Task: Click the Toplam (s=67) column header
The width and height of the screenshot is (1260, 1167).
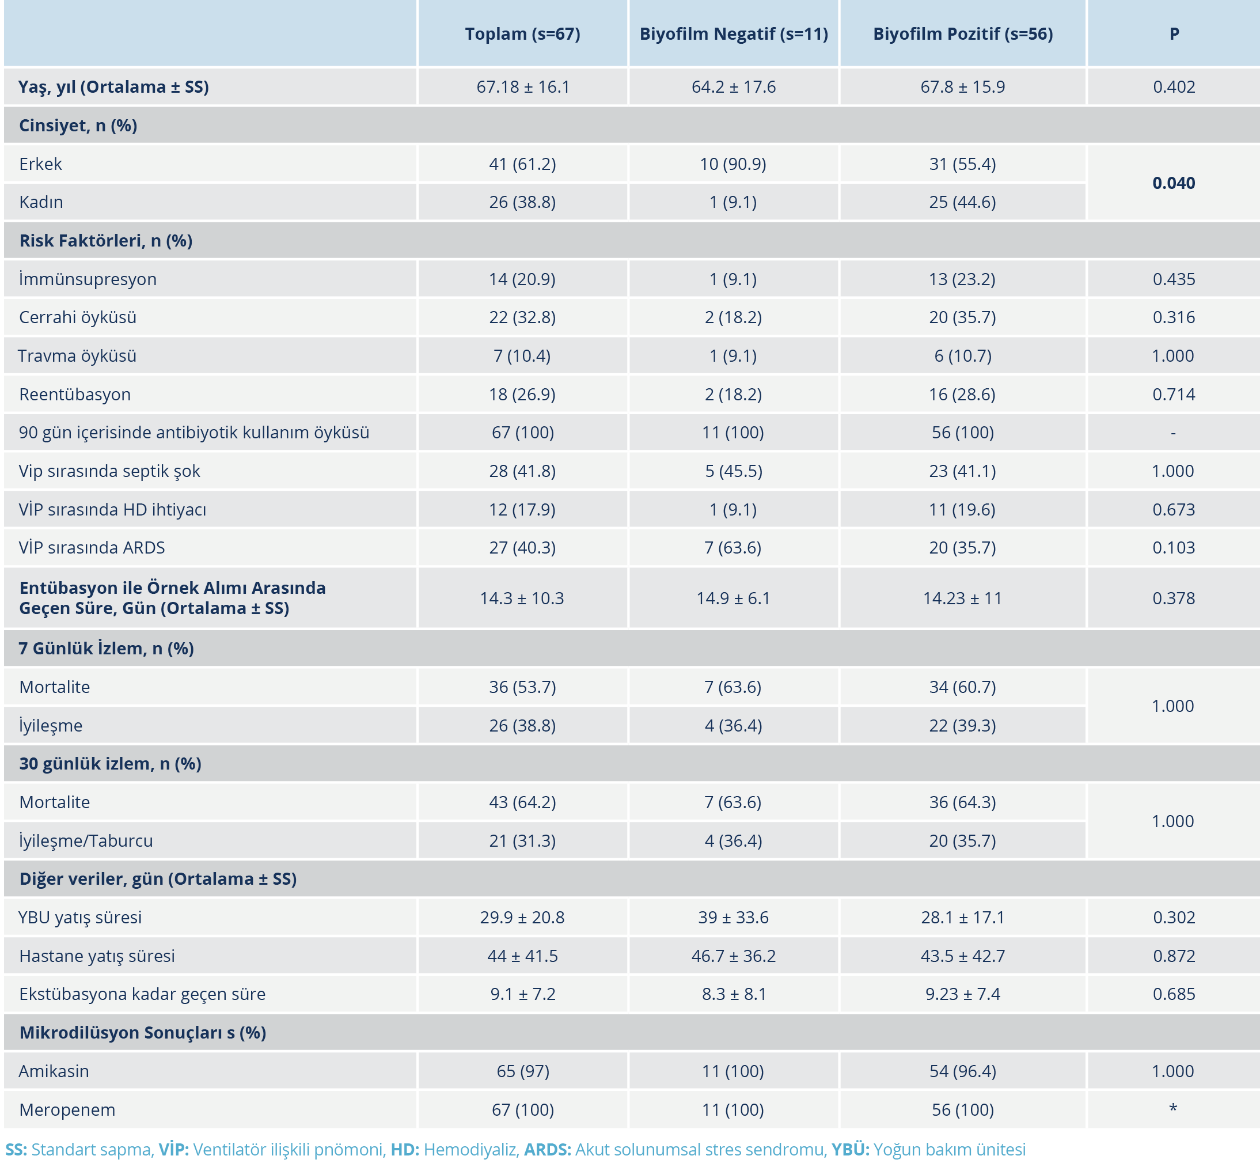Action: pos(522,34)
